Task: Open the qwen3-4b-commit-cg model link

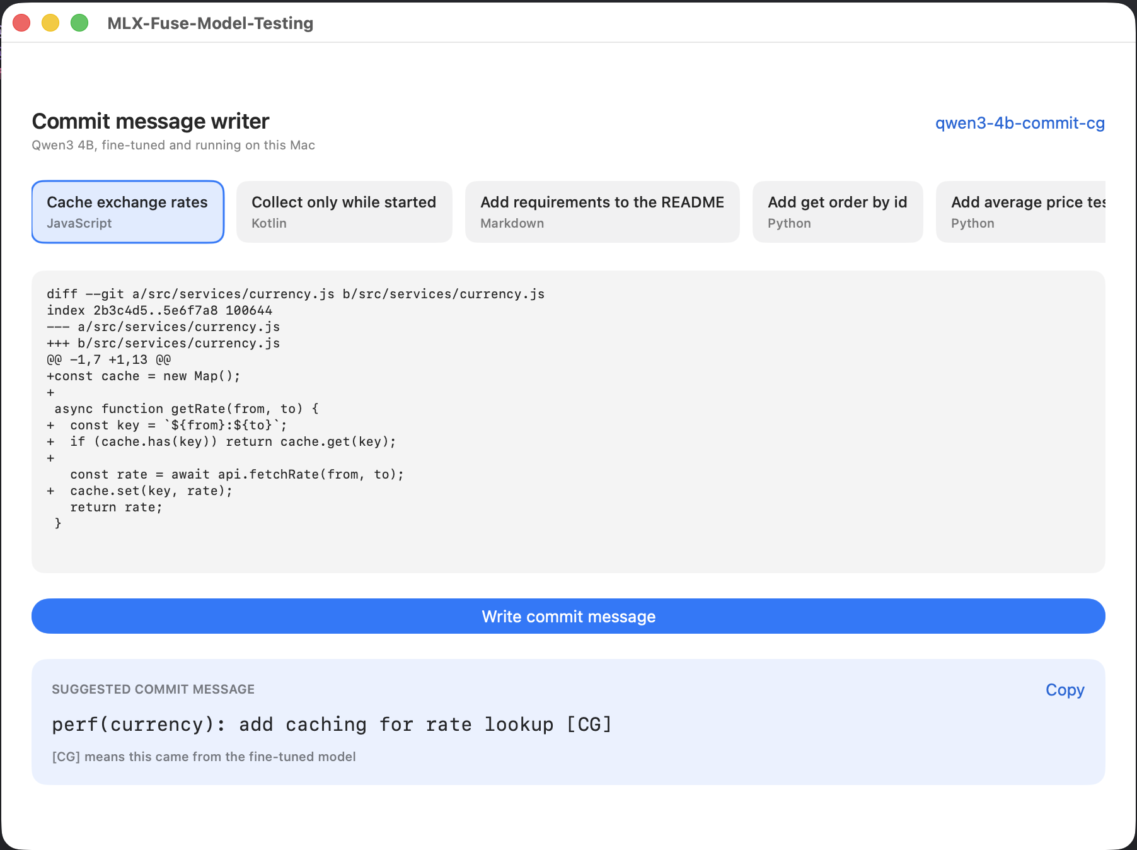Action: click(x=1020, y=123)
